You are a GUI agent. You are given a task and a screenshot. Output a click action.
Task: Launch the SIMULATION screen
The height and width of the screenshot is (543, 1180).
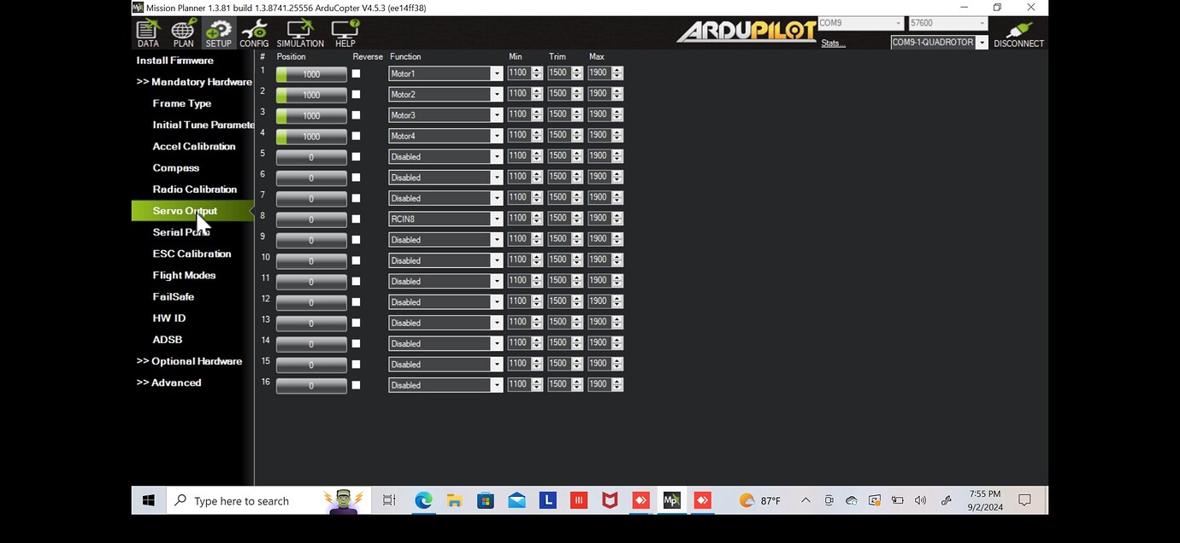point(299,32)
